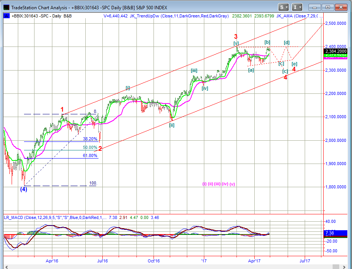The height and width of the screenshot is (269, 352).
Task: Click the '1,800.0000' price axis label
Action: click(x=336, y=187)
